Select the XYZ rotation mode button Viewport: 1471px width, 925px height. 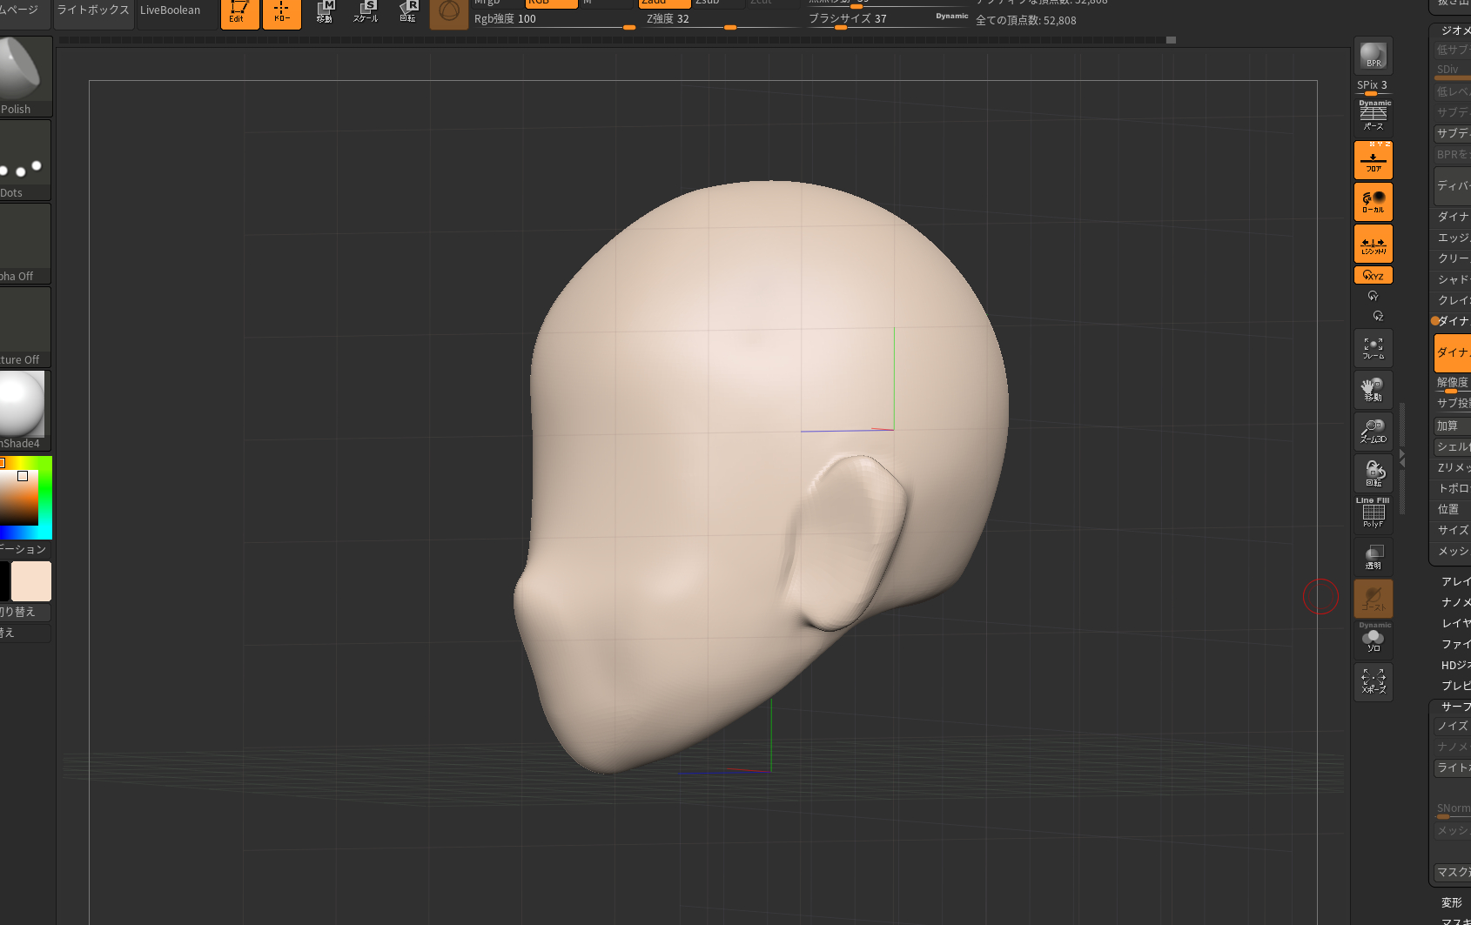1374,275
